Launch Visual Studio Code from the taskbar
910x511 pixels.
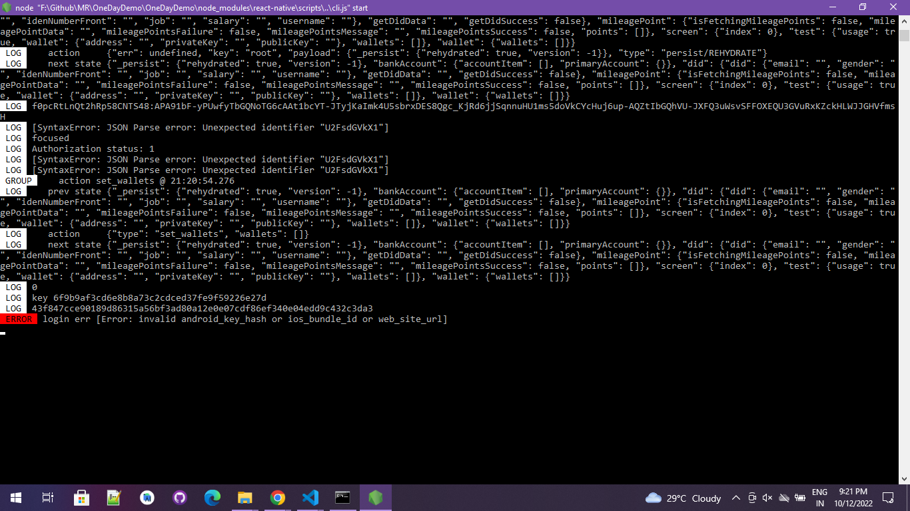pyautogui.click(x=310, y=497)
